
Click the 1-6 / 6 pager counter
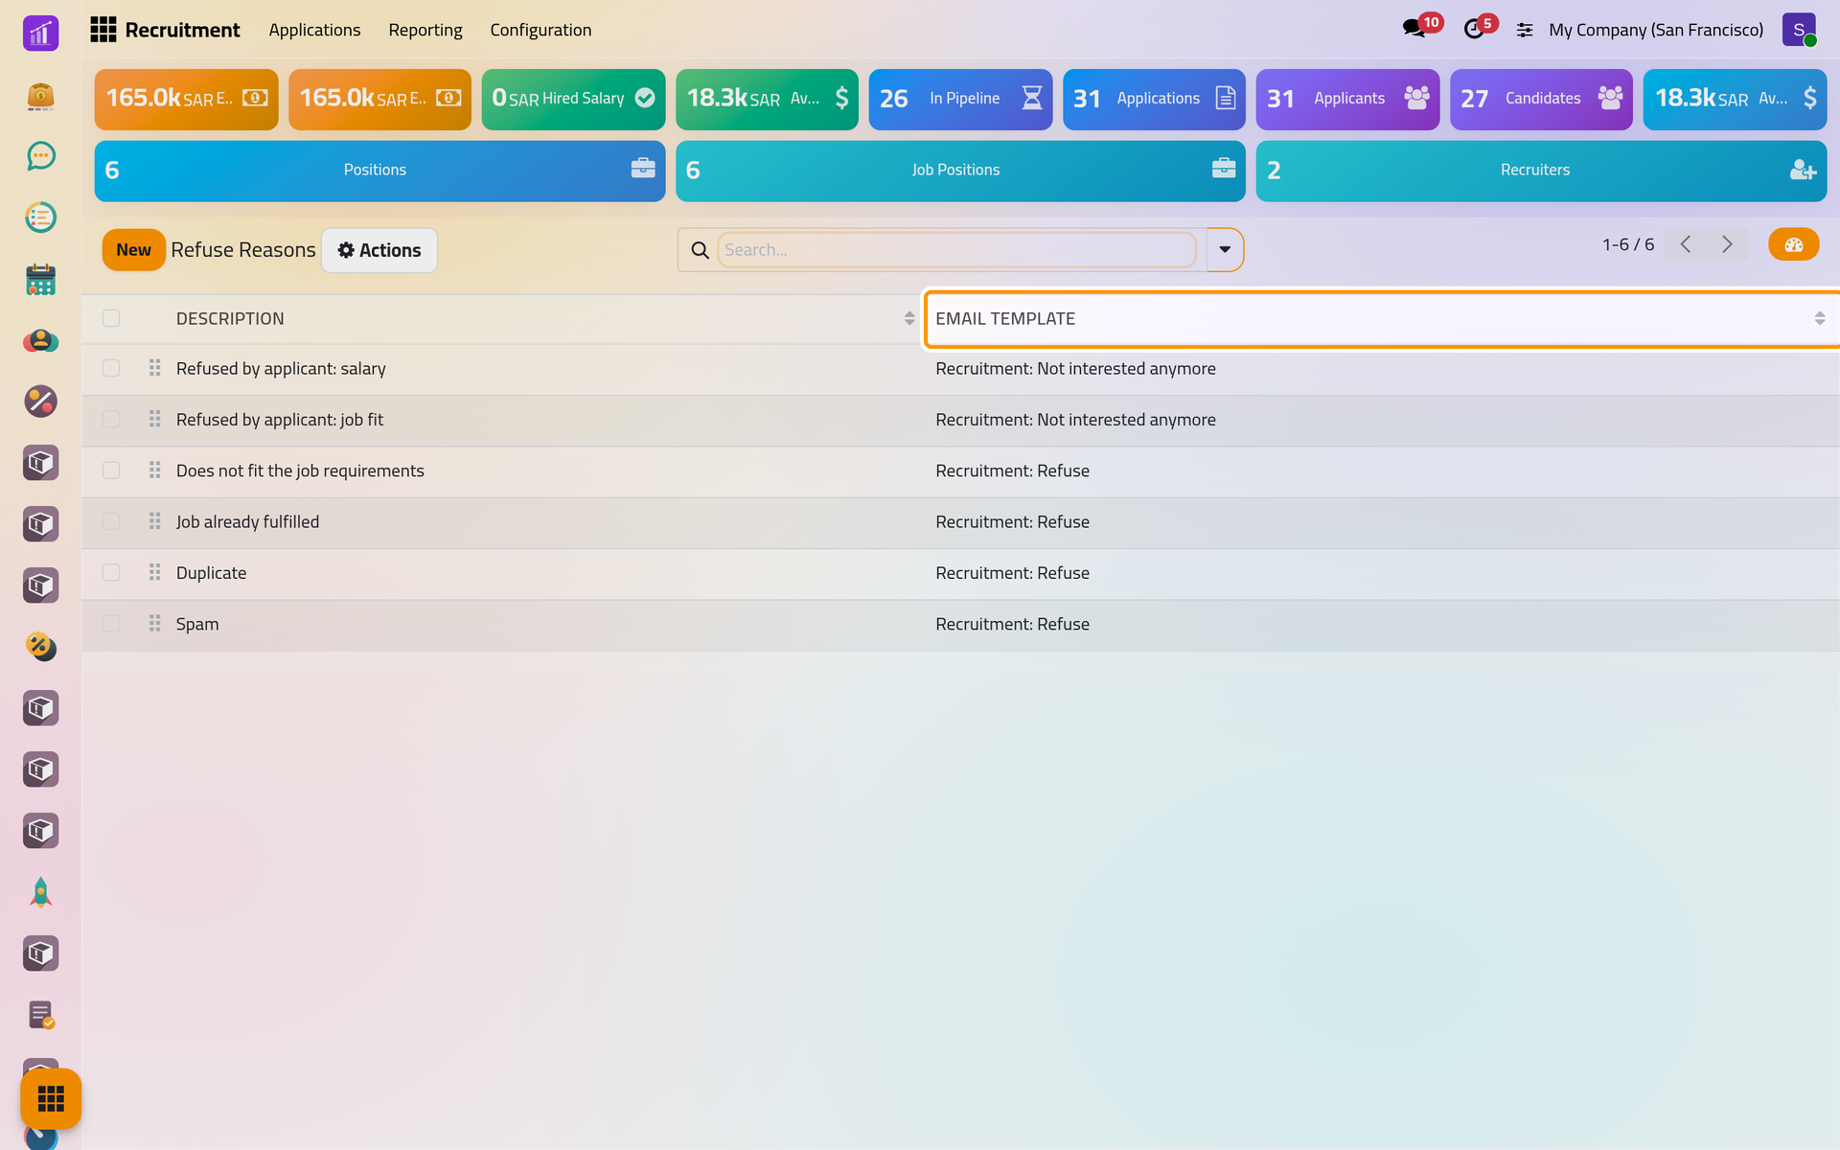pos(1628,244)
